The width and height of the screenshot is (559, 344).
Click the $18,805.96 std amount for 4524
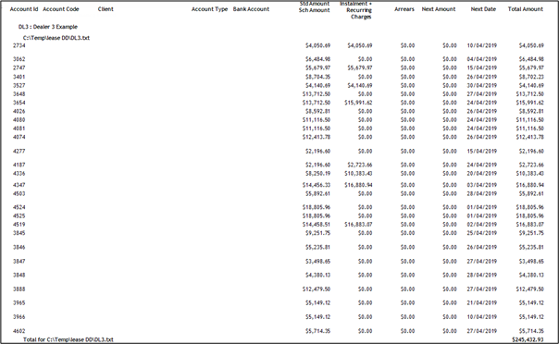(x=317, y=207)
